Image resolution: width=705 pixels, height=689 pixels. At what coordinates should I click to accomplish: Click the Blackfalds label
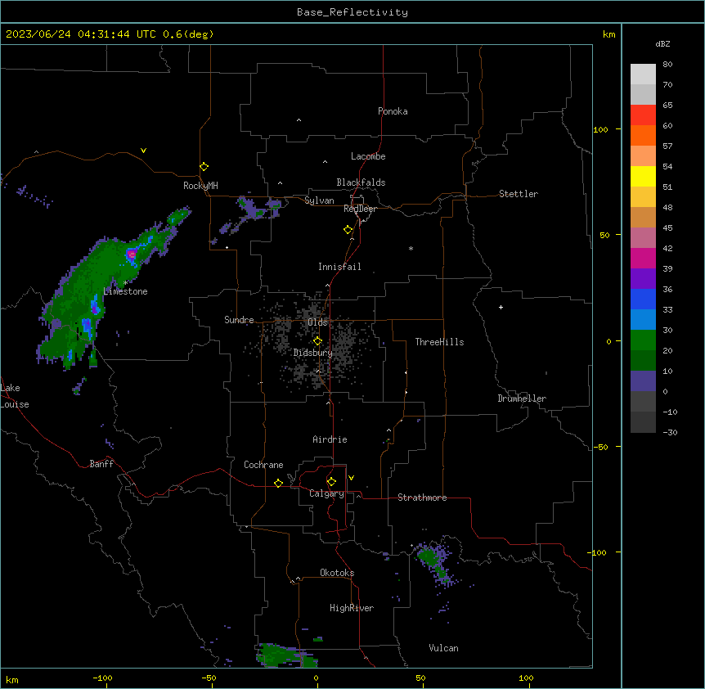tap(361, 182)
